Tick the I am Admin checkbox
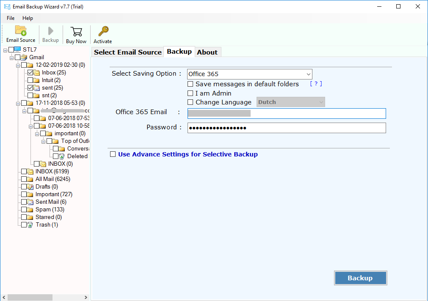 tap(190, 93)
